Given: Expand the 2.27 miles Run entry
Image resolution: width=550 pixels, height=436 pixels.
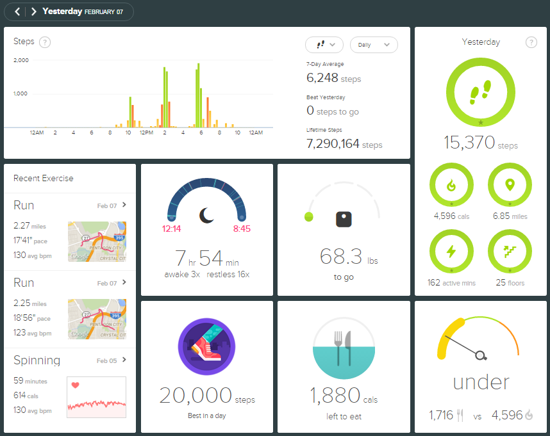Looking at the screenshot, I should pos(124,205).
